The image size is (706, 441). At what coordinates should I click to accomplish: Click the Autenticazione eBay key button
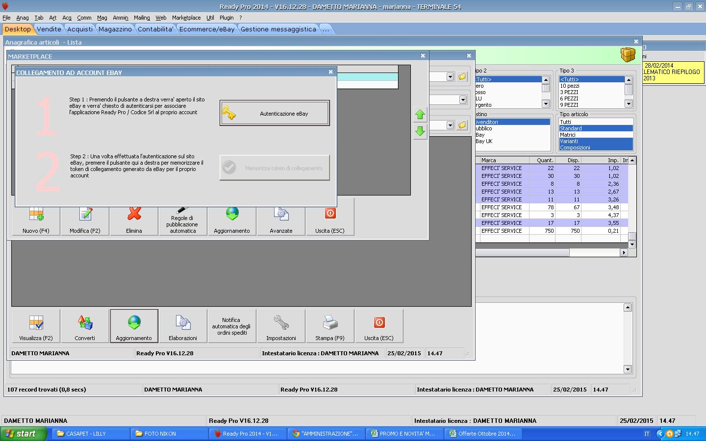pyautogui.click(x=275, y=113)
